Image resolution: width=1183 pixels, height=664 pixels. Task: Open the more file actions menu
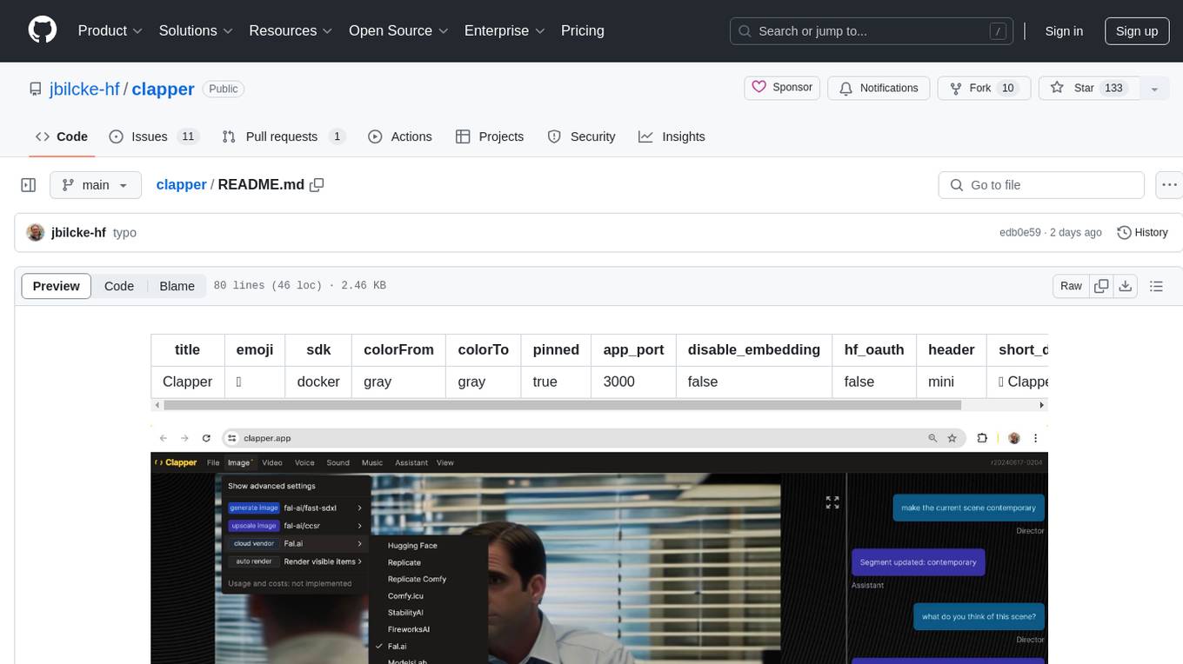point(1170,185)
